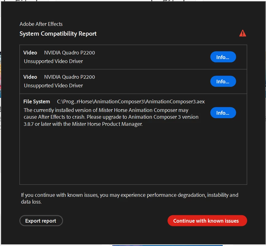Click the System Compatibility Report heading
The image size is (266, 246).
coord(58,34)
